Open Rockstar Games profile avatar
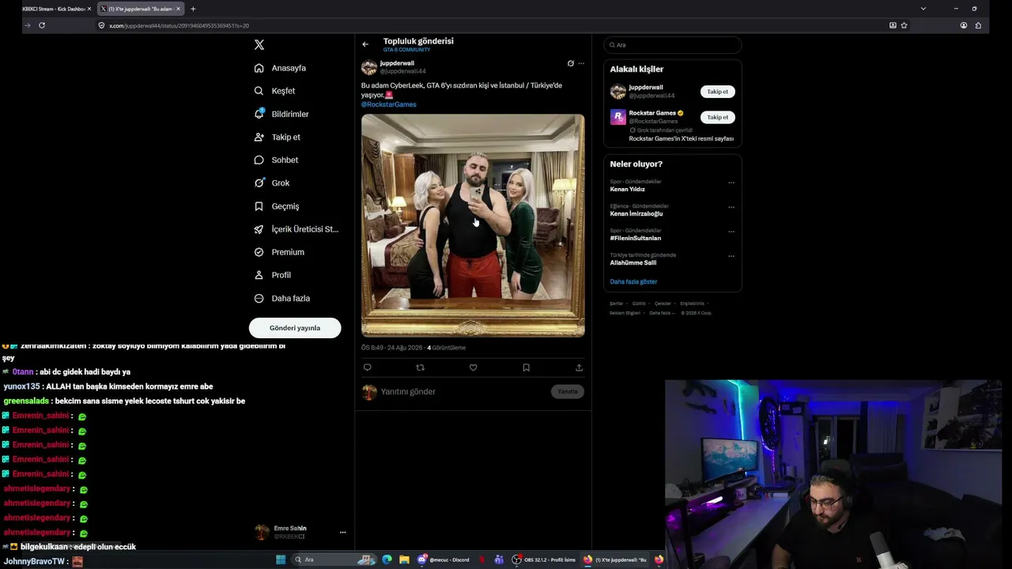The width and height of the screenshot is (1012, 569). coord(618,117)
